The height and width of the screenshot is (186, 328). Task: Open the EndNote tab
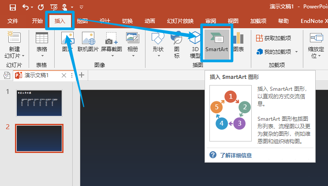click(x=314, y=21)
